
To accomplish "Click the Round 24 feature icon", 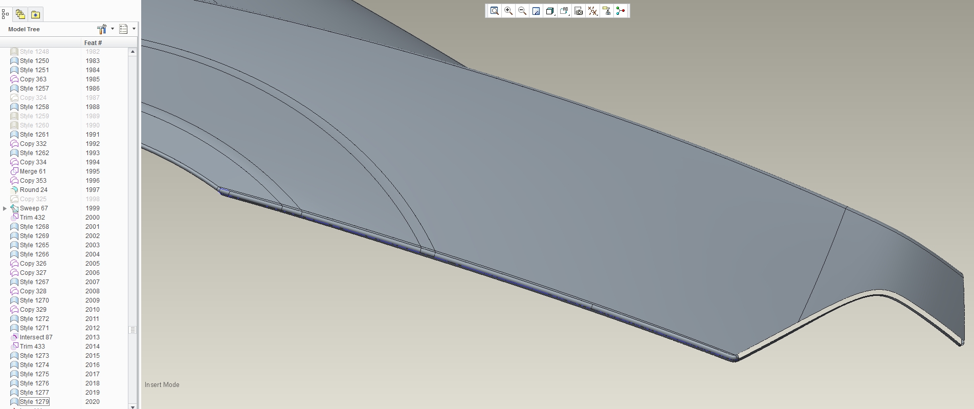I will click(14, 190).
